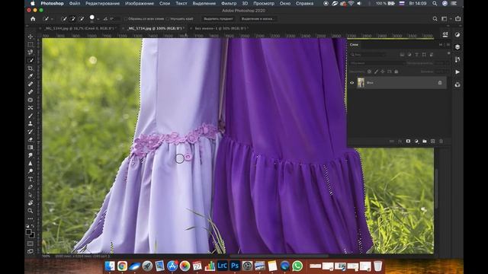Viewport: 488px width, 274px height.
Task: Toggle the background layer lock icon
Action: pyautogui.click(x=440, y=83)
